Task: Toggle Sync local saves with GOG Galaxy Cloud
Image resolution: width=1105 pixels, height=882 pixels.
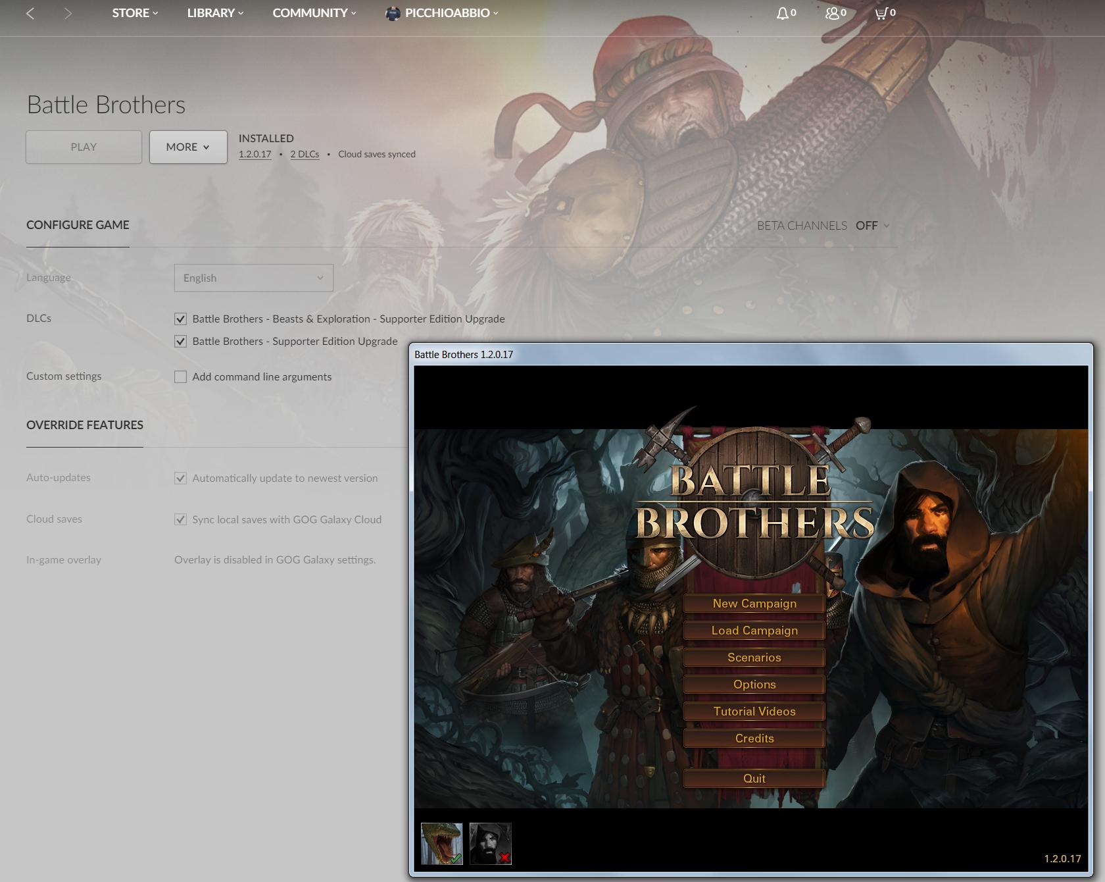Action: tap(180, 520)
